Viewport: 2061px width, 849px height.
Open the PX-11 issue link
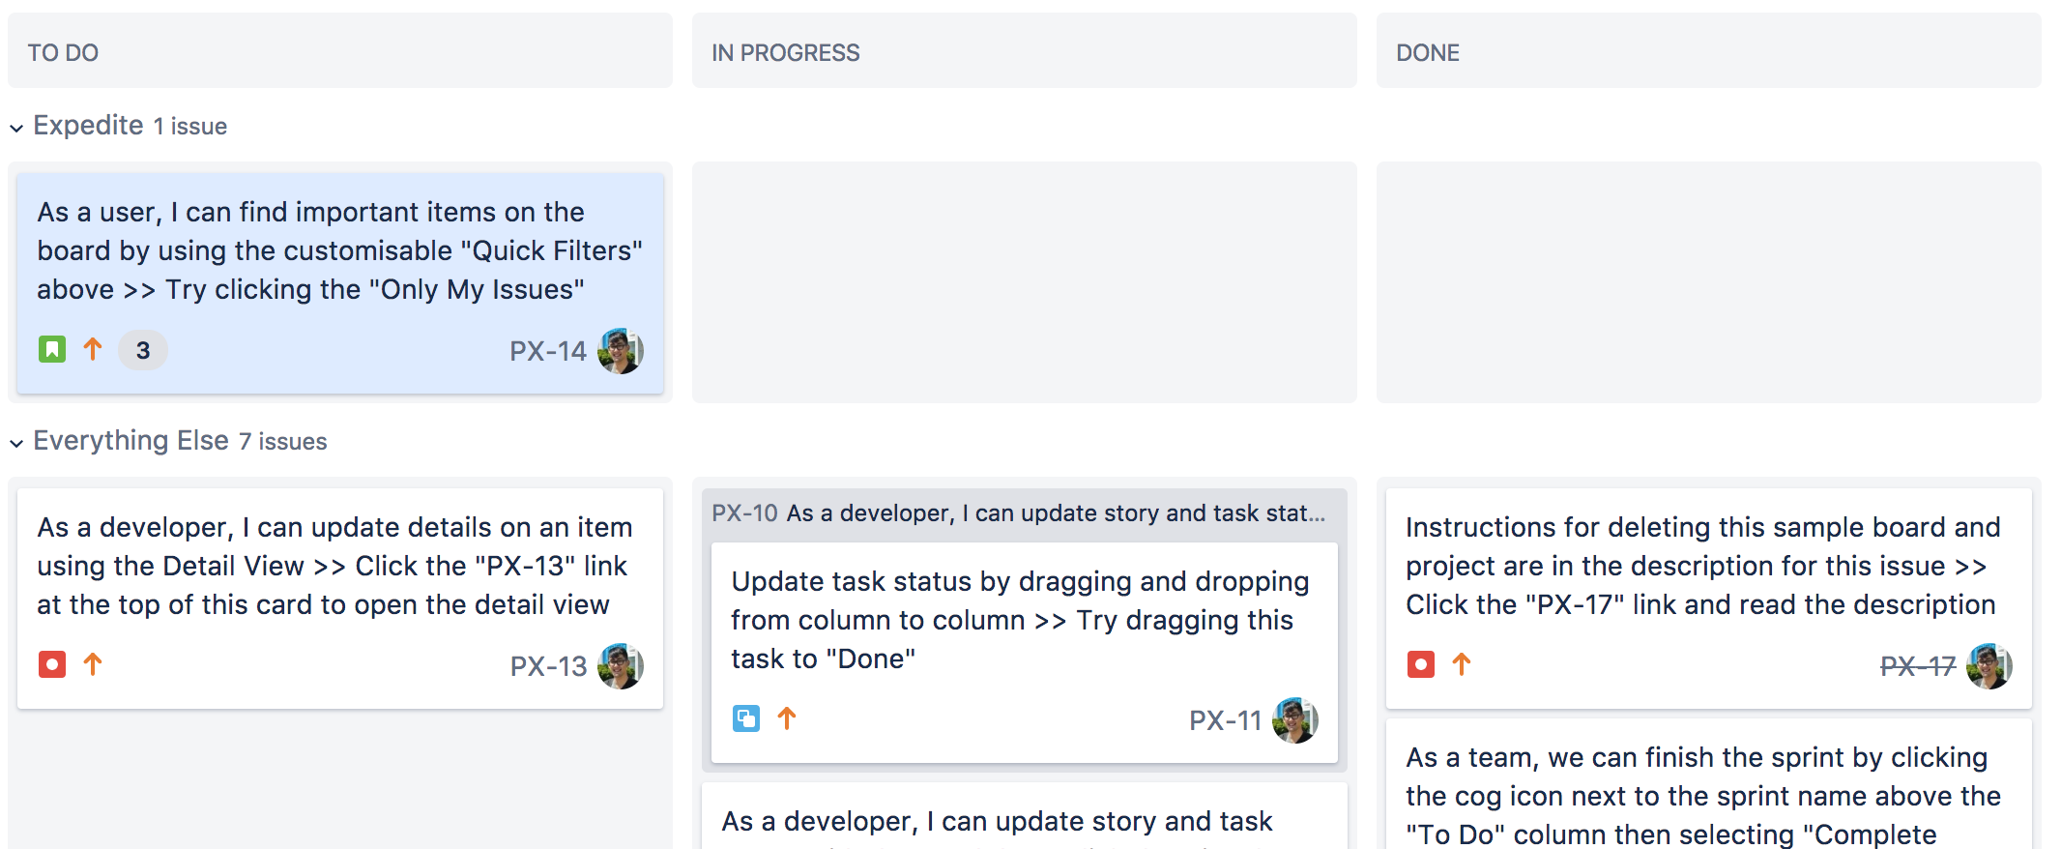(1225, 720)
